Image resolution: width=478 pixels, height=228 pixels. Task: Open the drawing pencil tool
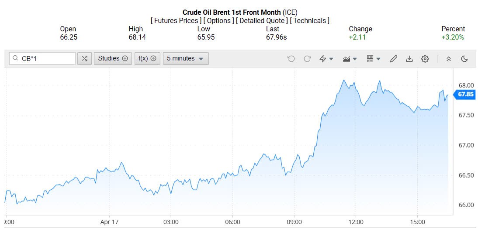pos(393,59)
